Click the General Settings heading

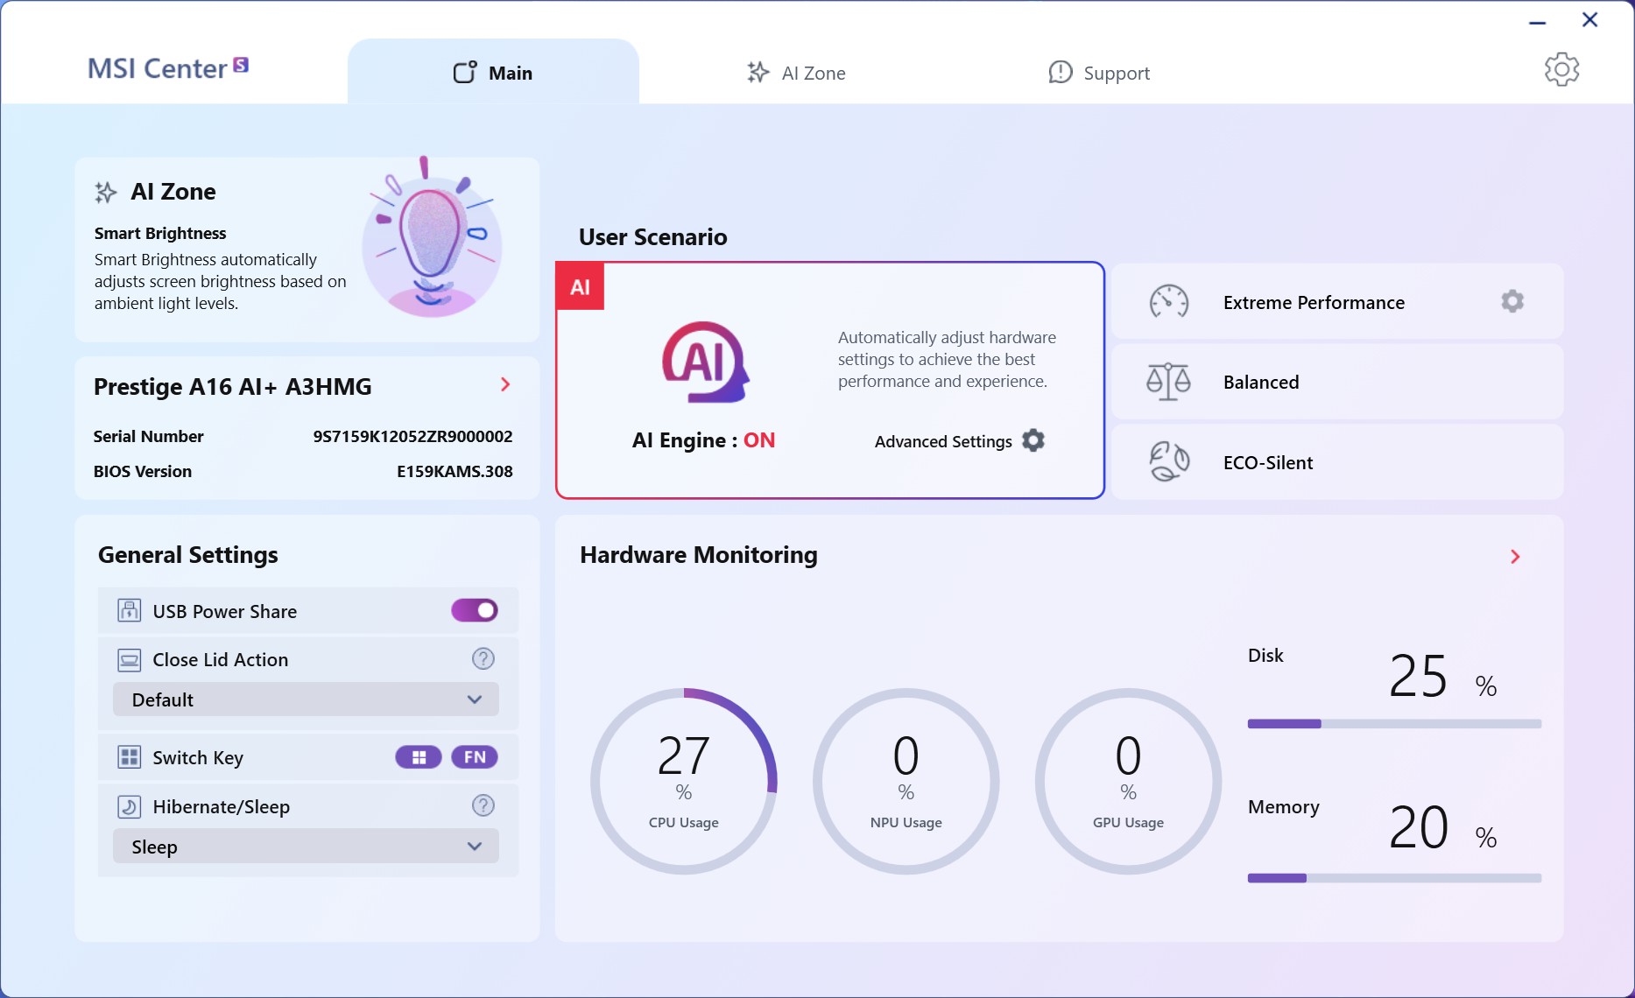tap(188, 555)
